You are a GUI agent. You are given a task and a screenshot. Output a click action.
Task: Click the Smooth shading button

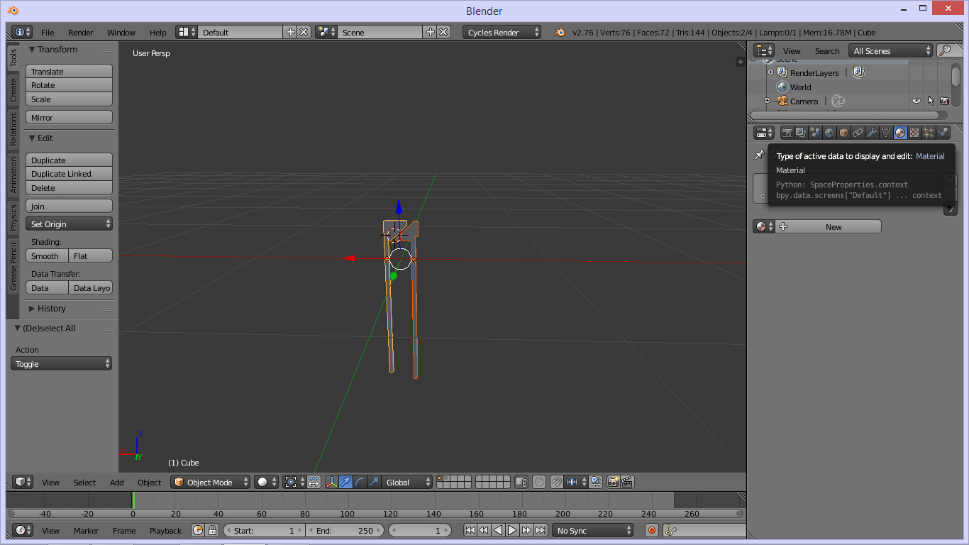coord(47,255)
